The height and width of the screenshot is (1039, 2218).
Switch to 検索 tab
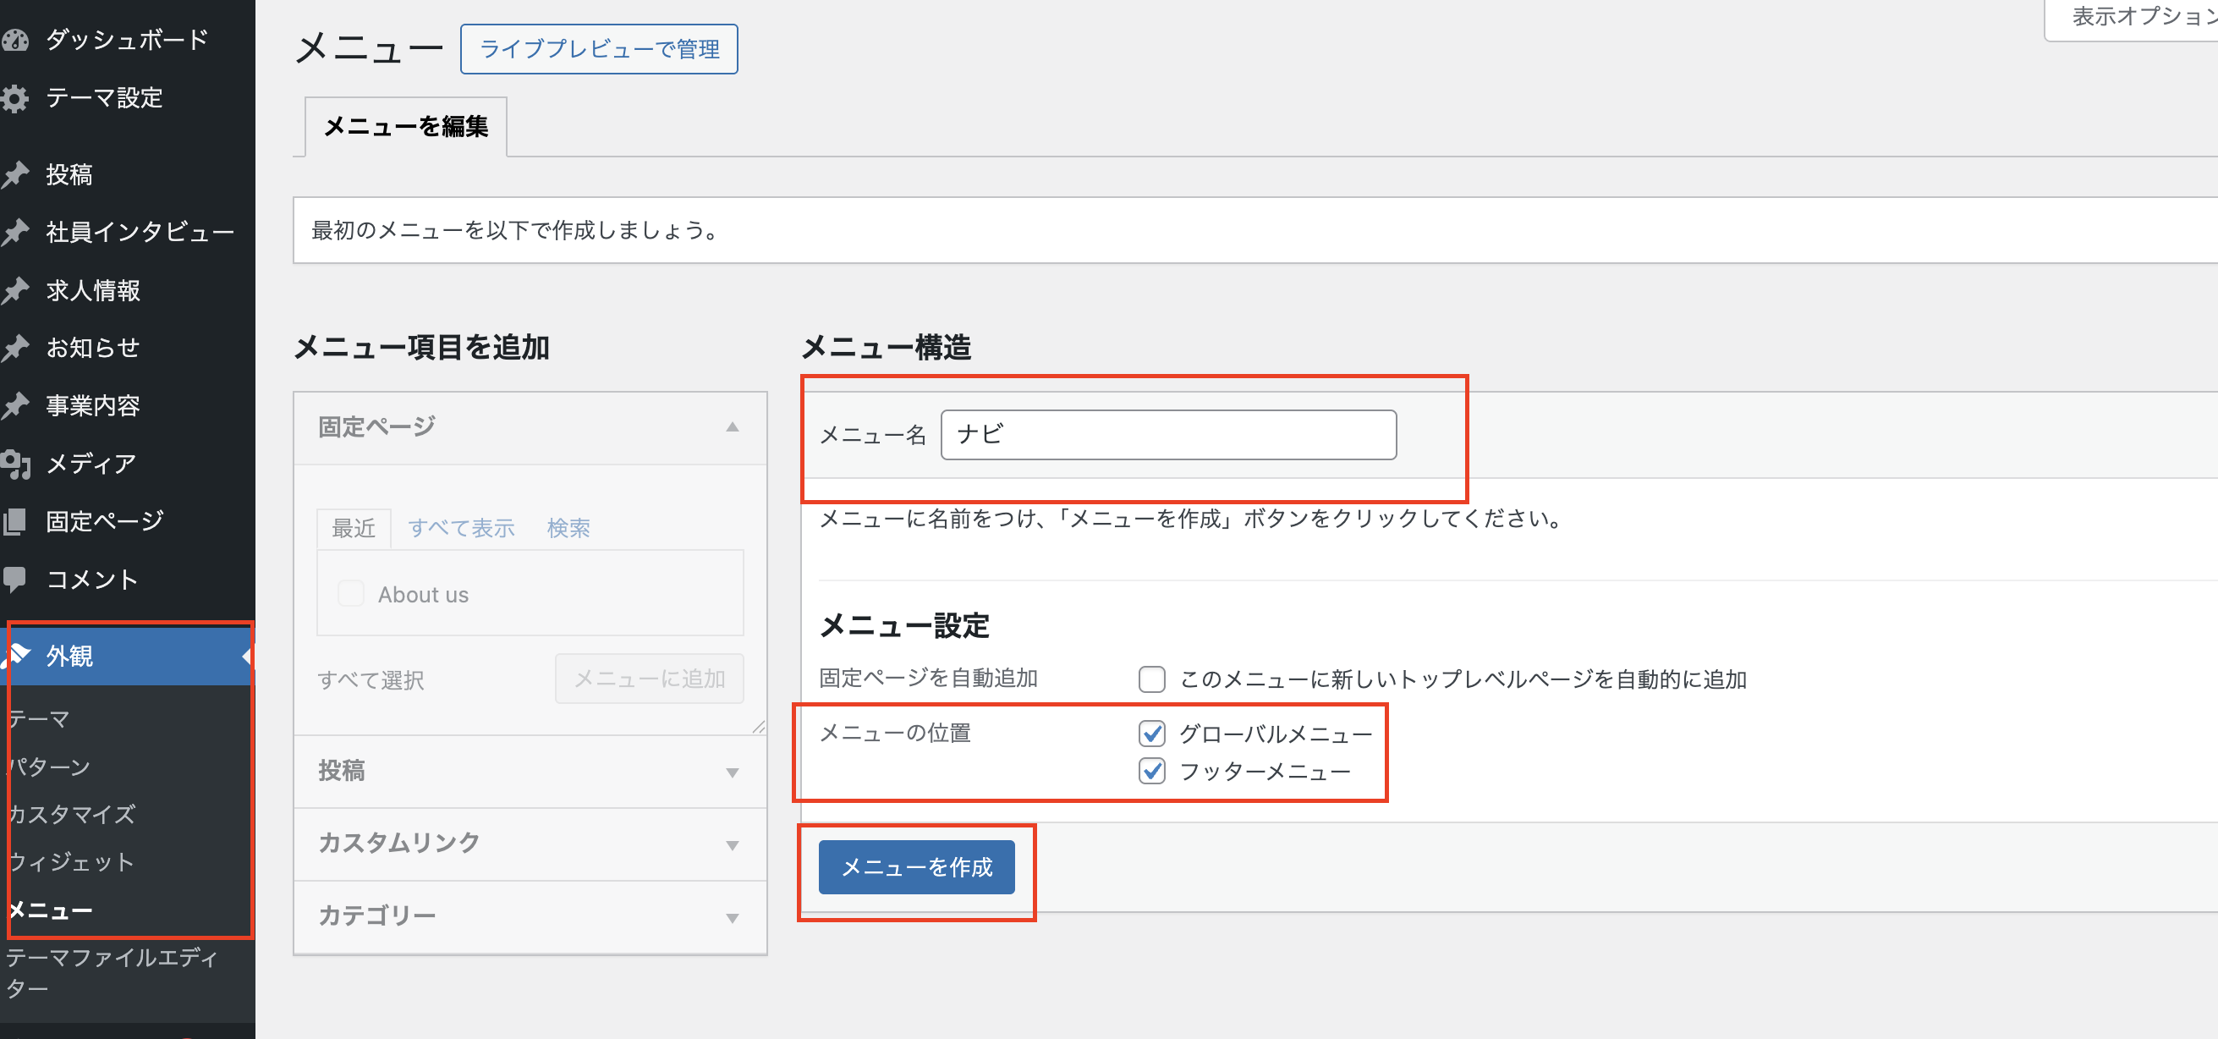point(568,529)
